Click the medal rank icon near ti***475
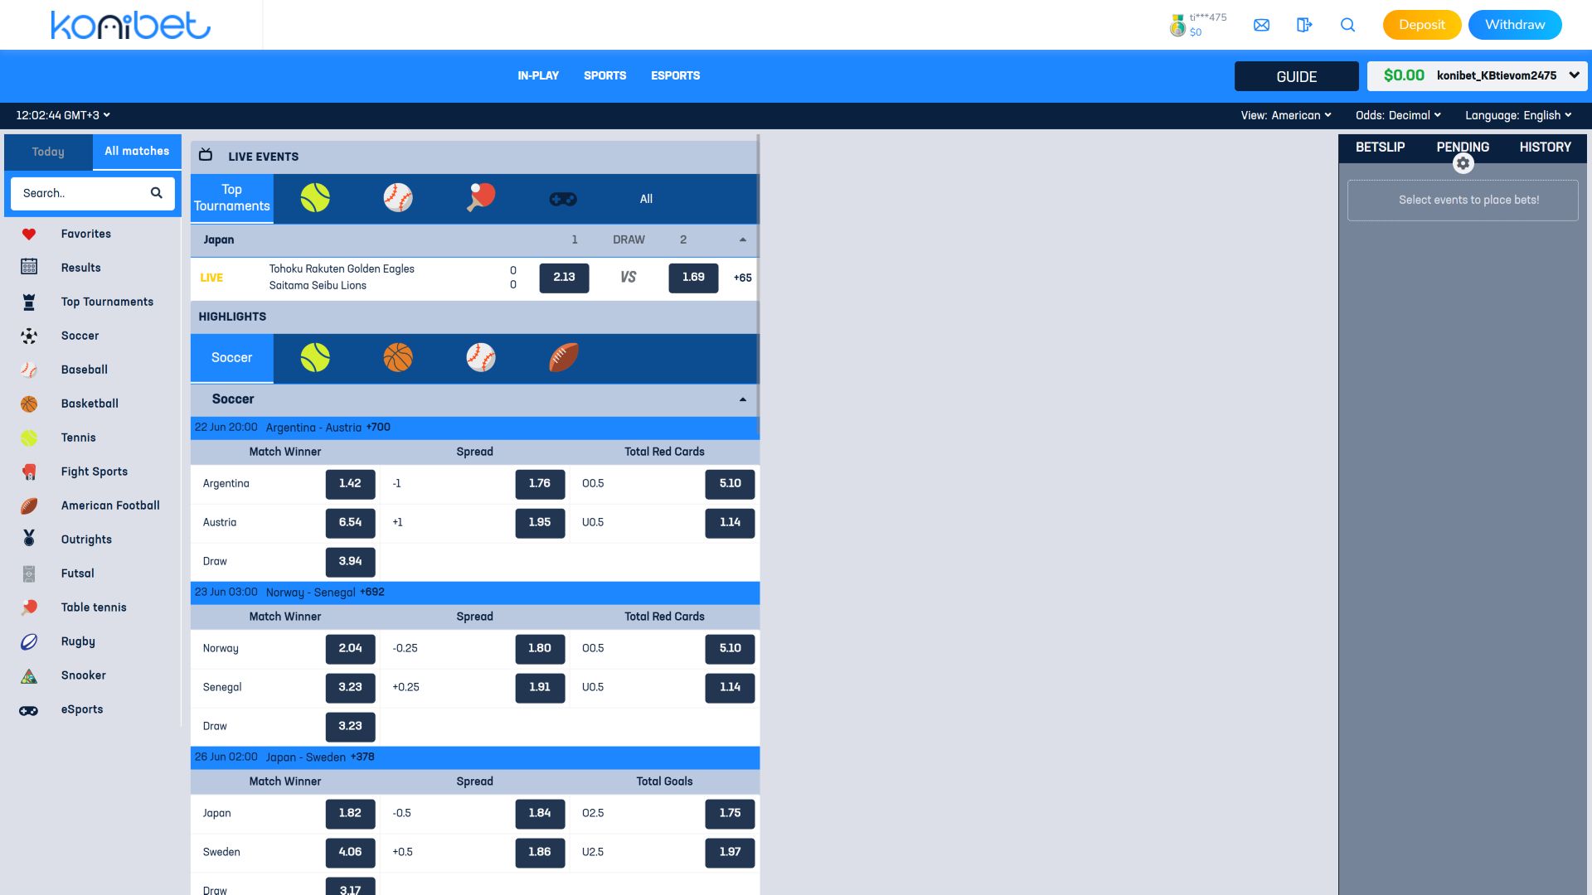This screenshot has height=895, width=1592. 1177,25
